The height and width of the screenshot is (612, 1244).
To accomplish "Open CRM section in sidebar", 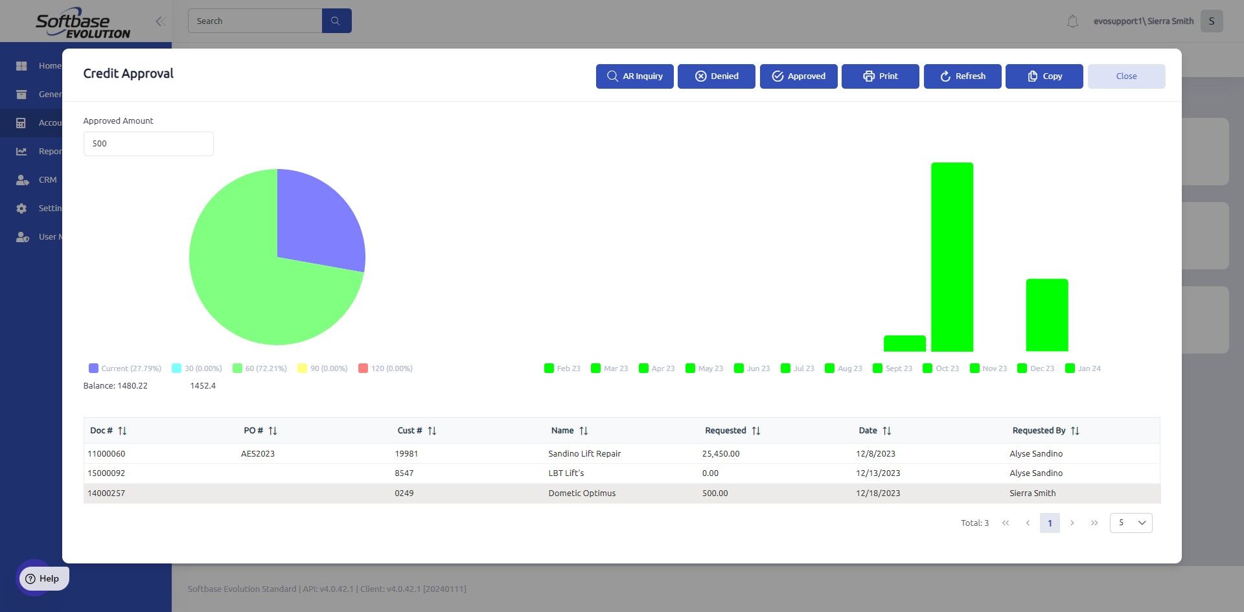I will point(47,179).
